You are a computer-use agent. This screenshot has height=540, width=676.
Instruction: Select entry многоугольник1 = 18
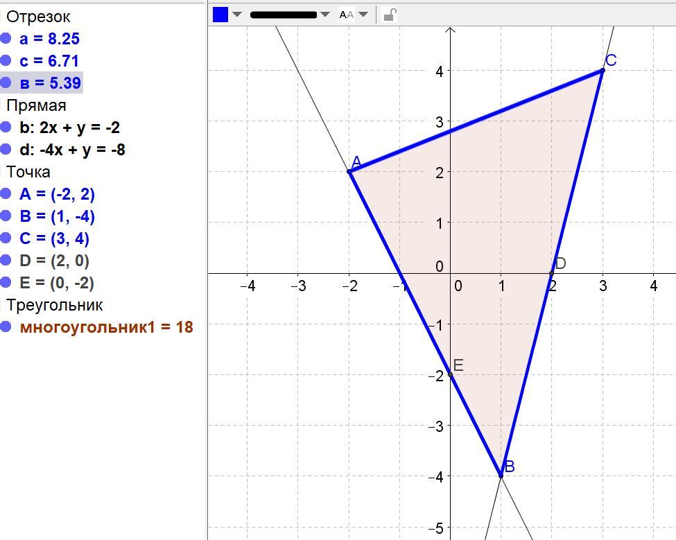(107, 327)
